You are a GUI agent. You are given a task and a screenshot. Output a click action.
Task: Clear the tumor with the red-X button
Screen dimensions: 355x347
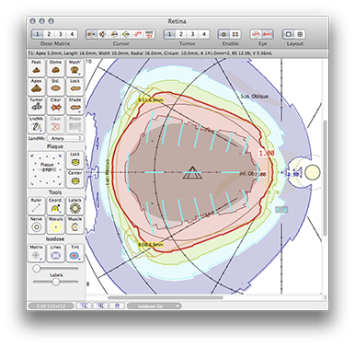click(x=56, y=106)
